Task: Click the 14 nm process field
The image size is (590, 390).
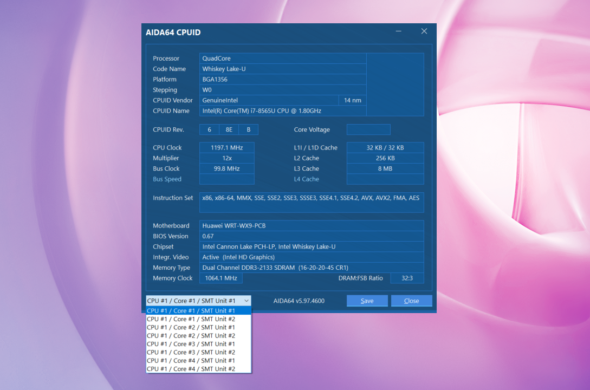Action: coord(353,100)
